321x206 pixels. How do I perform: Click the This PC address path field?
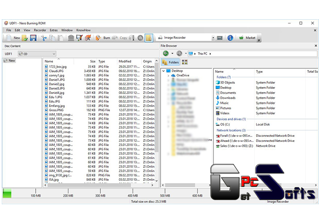[252, 54]
